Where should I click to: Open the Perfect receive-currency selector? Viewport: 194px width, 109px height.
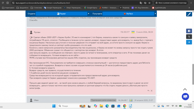pyautogui.click(x=128, y=14)
